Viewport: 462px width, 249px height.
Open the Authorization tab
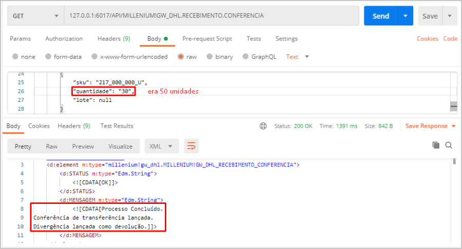(x=64, y=38)
